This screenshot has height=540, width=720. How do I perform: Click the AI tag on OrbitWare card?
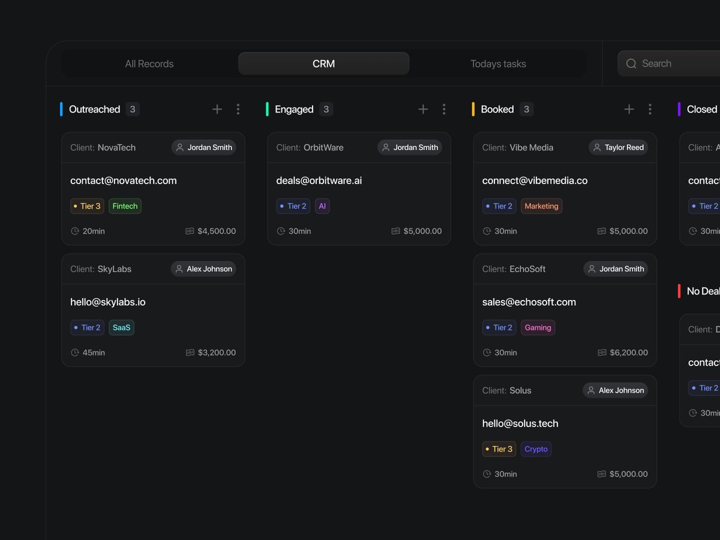click(x=322, y=206)
